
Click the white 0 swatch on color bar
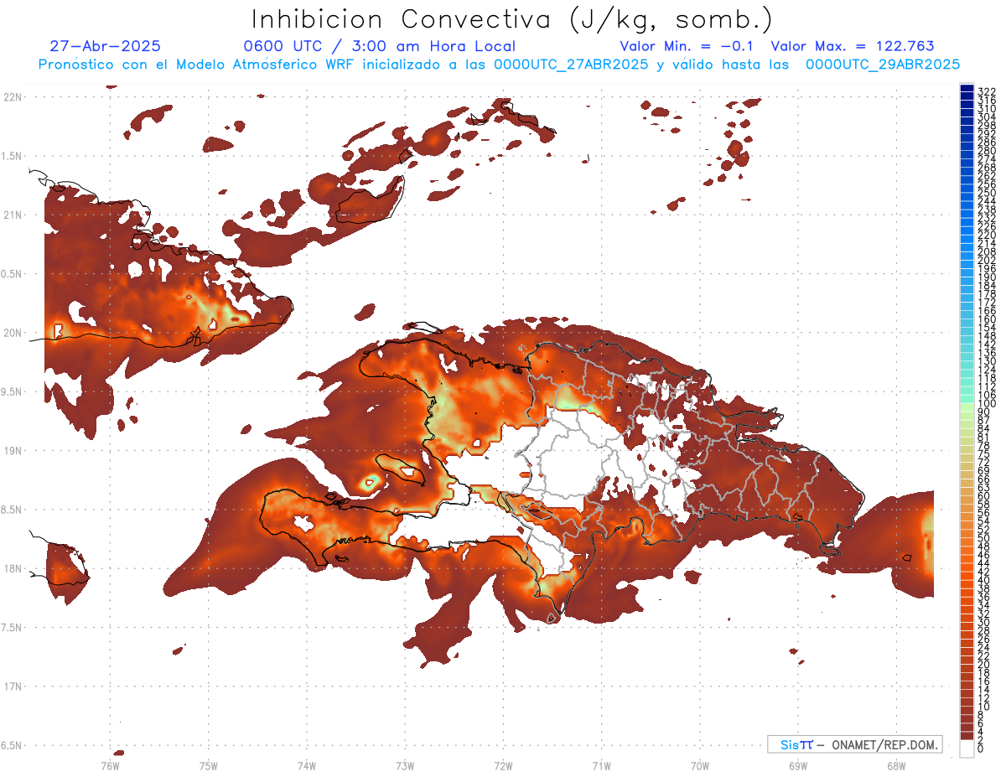coord(967,749)
